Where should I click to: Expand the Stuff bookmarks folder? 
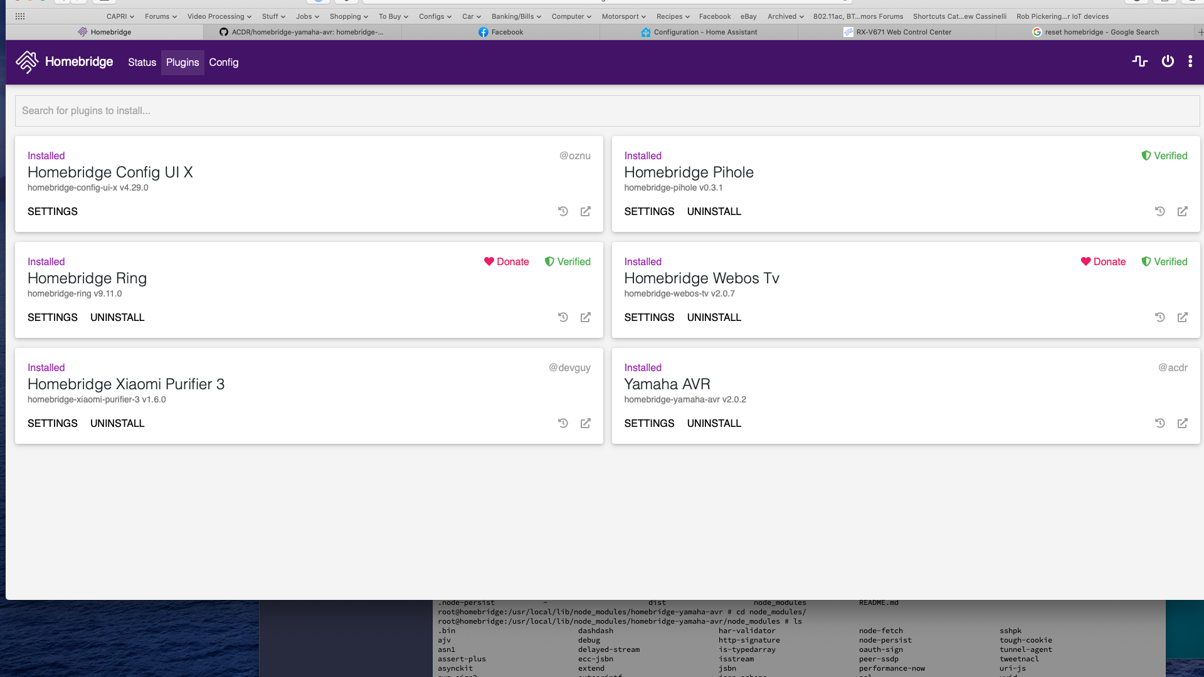(273, 16)
